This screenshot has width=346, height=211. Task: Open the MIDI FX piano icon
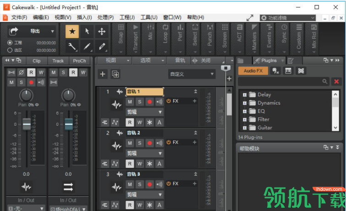click(x=288, y=71)
